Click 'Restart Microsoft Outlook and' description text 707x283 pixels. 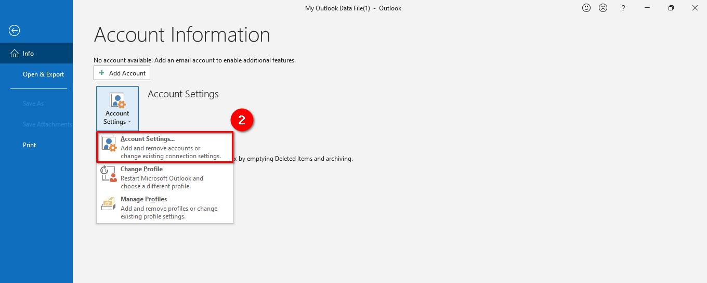point(162,178)
